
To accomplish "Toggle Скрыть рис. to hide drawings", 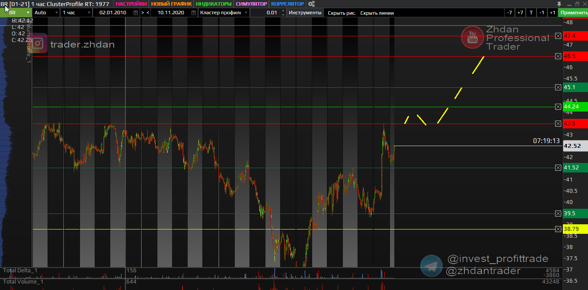I will [342, 13].
